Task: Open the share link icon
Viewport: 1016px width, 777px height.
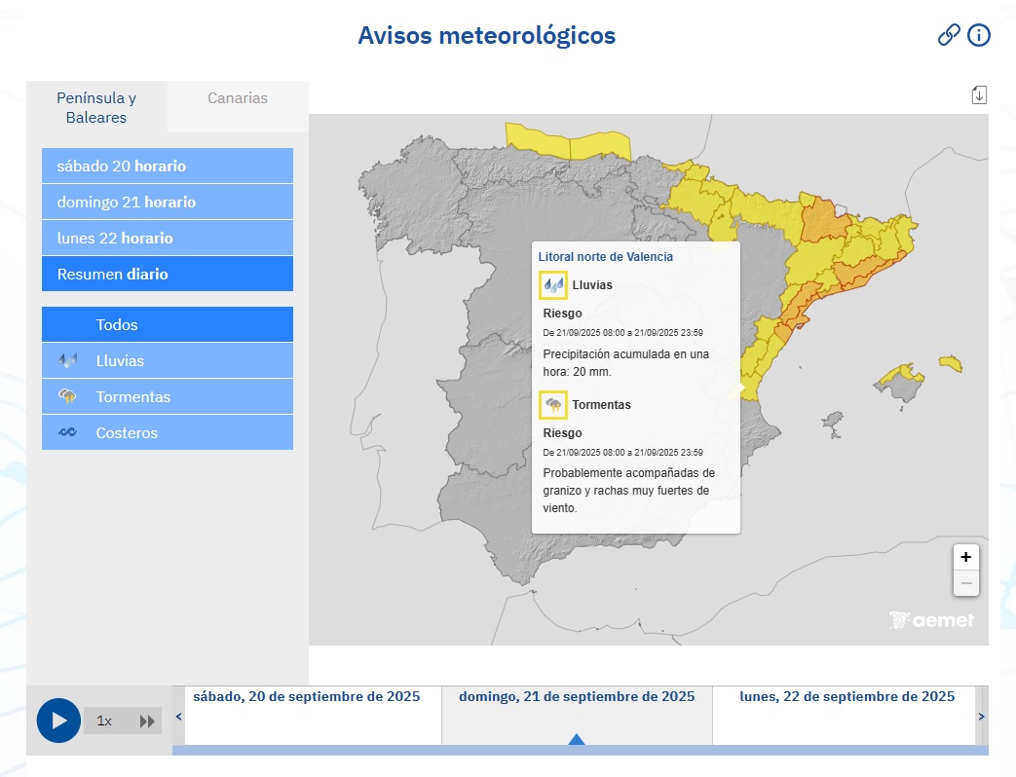Action: [x=948, y=34]
